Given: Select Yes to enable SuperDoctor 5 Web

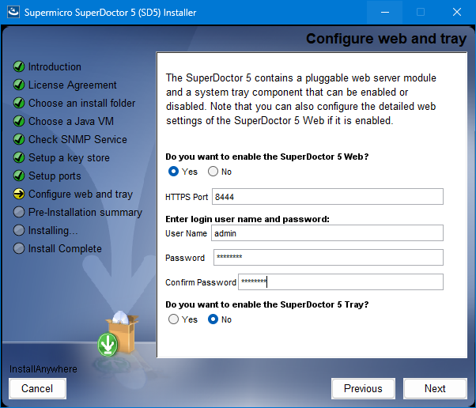Looking at the screenshot, I should point(174,172).
